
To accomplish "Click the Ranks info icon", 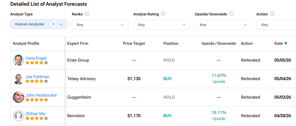I will point(87,14).
